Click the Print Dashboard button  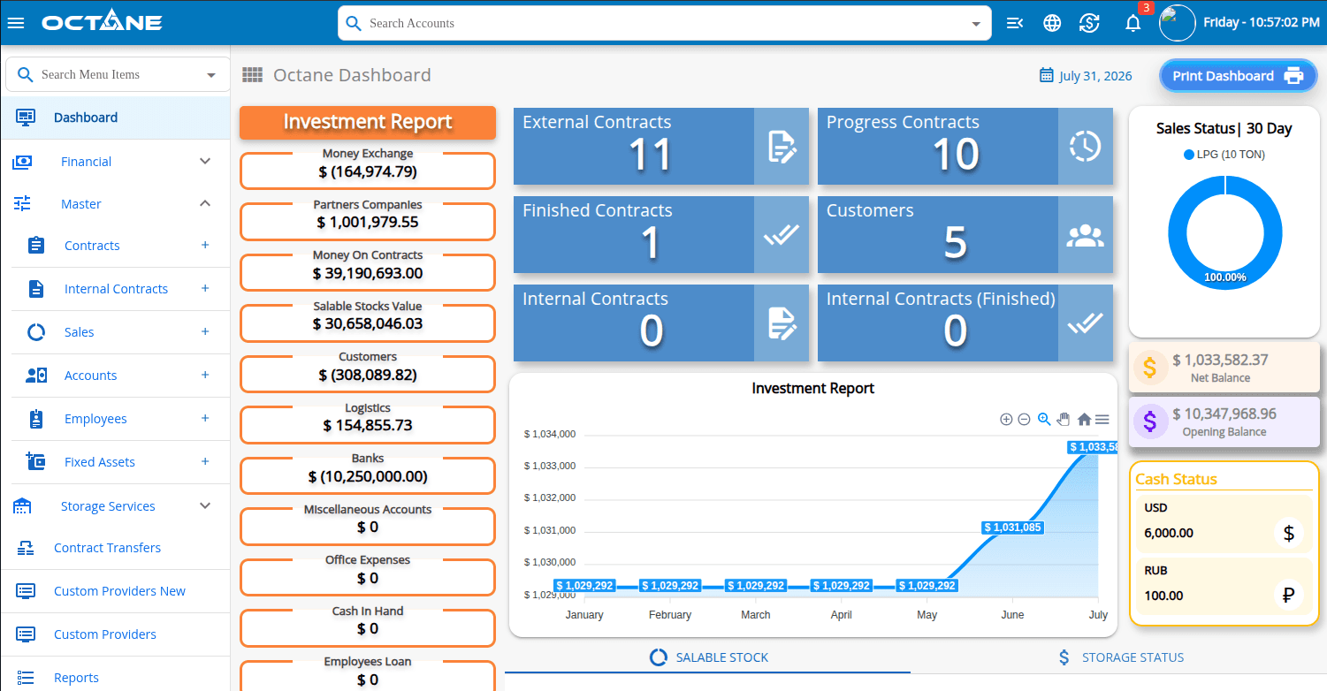coord(1238,76)
